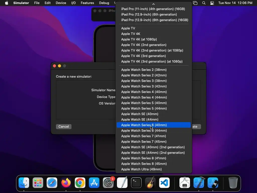
Task: Select Apple Watch Series 3 (42mm)
Action: (x=154, y=86)
